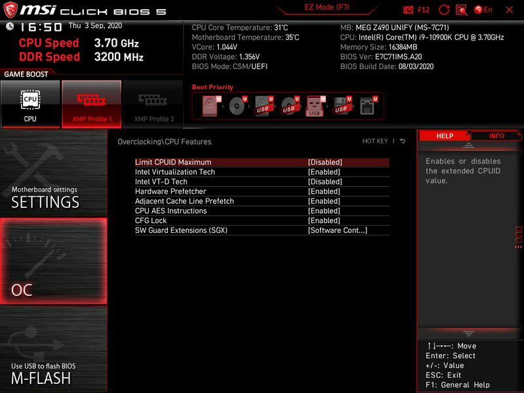Image resolution: width=524 pixels, height=393 pixels.
Task: Select the USB hard disk boot device icon
Action: [264, 106]
